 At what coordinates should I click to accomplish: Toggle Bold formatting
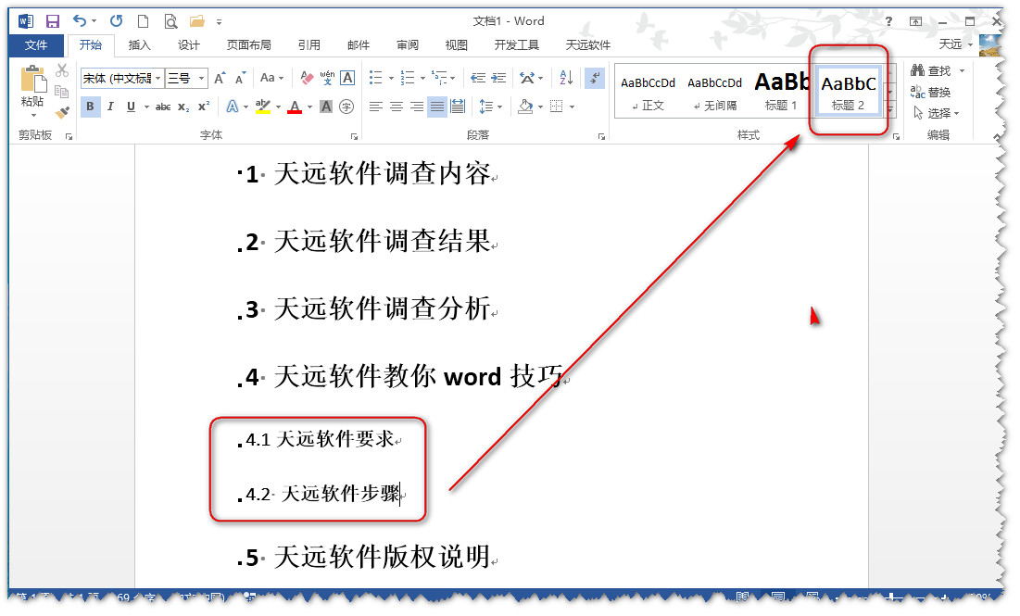pos(90,107)
